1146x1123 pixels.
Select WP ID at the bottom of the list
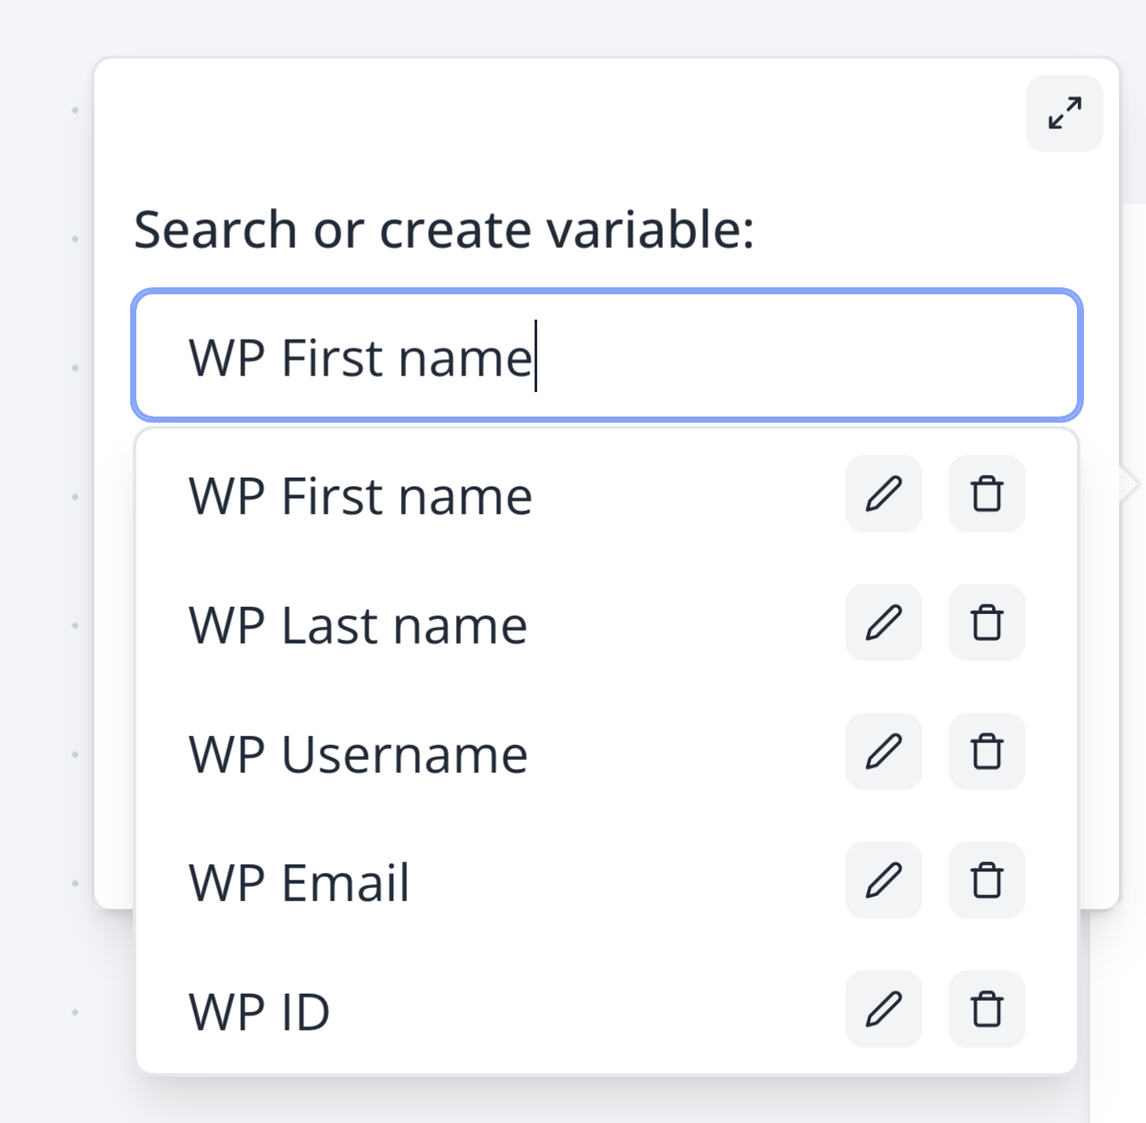click(x=258, y=1009)
